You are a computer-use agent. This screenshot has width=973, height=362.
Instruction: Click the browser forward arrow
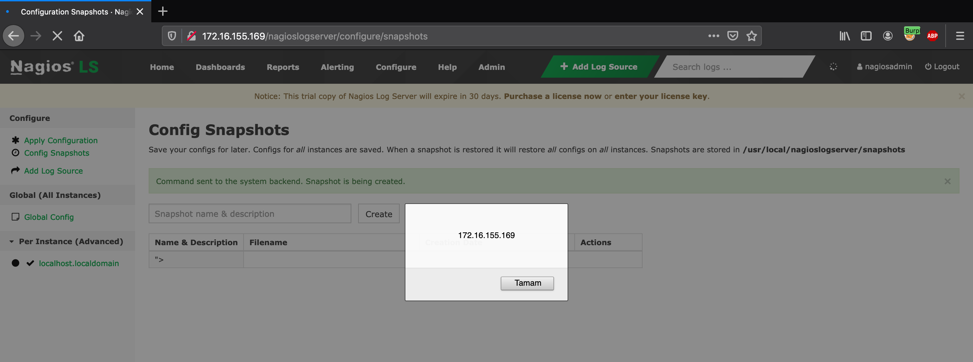coord(36,36)
